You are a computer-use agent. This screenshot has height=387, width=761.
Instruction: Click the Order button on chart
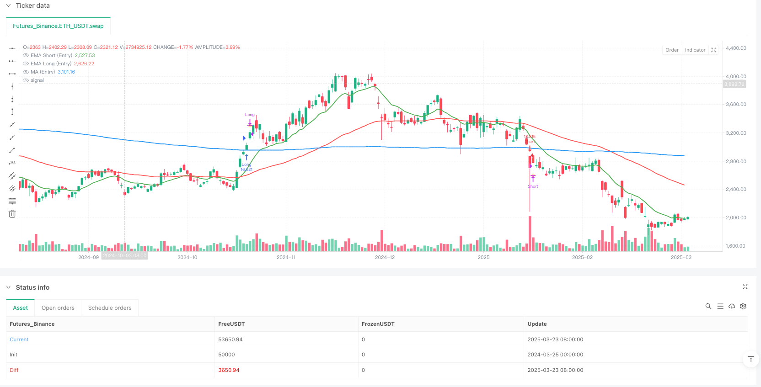672,50
